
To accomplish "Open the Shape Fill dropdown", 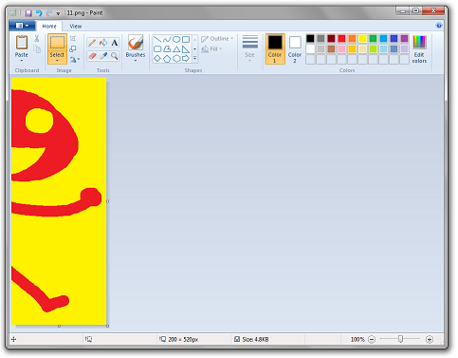I will [x=211, y=49].
